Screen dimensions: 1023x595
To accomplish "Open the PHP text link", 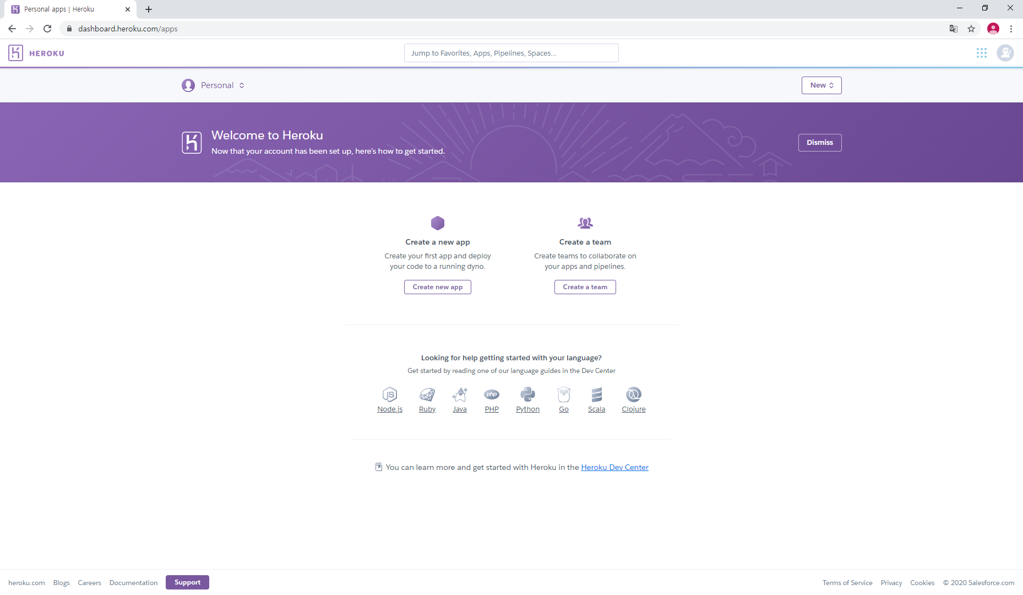I will [x=492, y=409].
